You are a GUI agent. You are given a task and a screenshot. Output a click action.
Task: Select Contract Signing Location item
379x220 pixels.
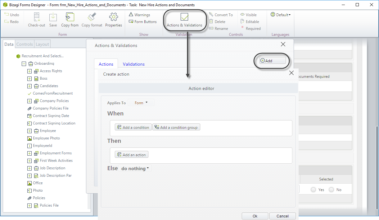tap(51, 123)
